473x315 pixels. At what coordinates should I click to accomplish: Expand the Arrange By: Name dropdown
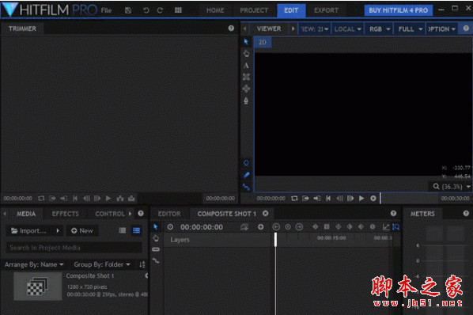pyautogui.click(x=34, y=264)
